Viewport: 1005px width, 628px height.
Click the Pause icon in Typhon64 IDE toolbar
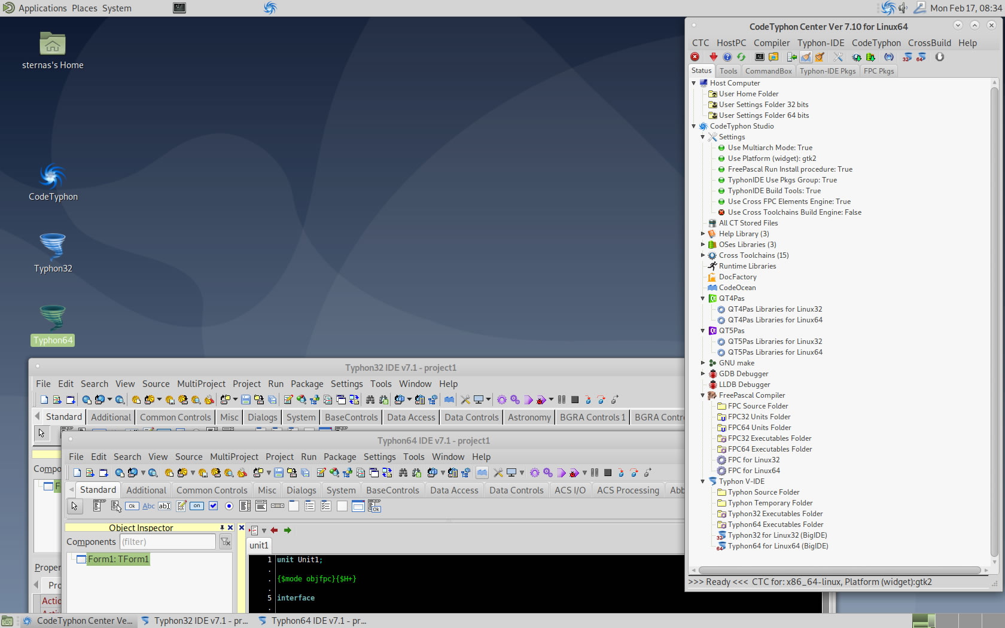coord(595,472)
